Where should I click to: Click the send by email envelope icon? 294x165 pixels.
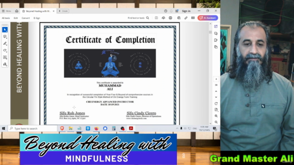pyautogui.click(x=193, y=18)
